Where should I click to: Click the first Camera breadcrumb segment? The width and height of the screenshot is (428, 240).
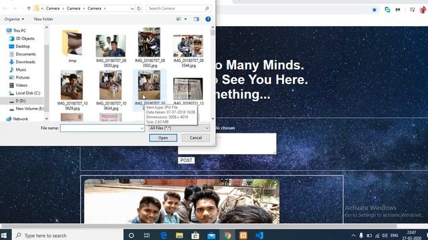coord(53,9)
